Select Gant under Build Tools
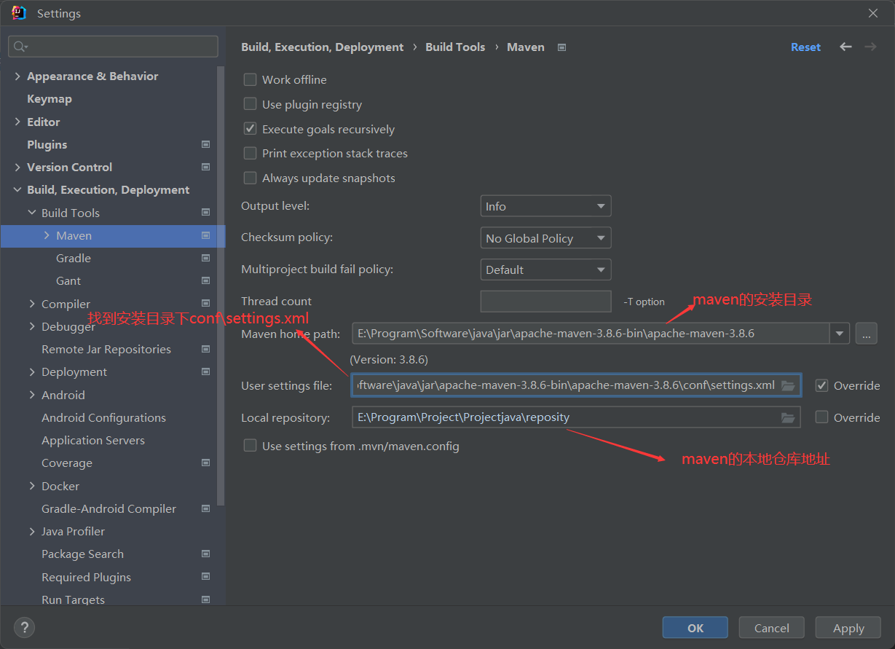 pyautogui.click(x=68, y=280)
